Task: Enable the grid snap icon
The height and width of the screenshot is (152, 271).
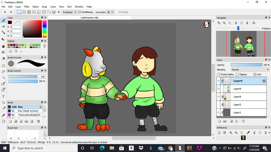Action: pyautogui.click(x=29, y=12)
